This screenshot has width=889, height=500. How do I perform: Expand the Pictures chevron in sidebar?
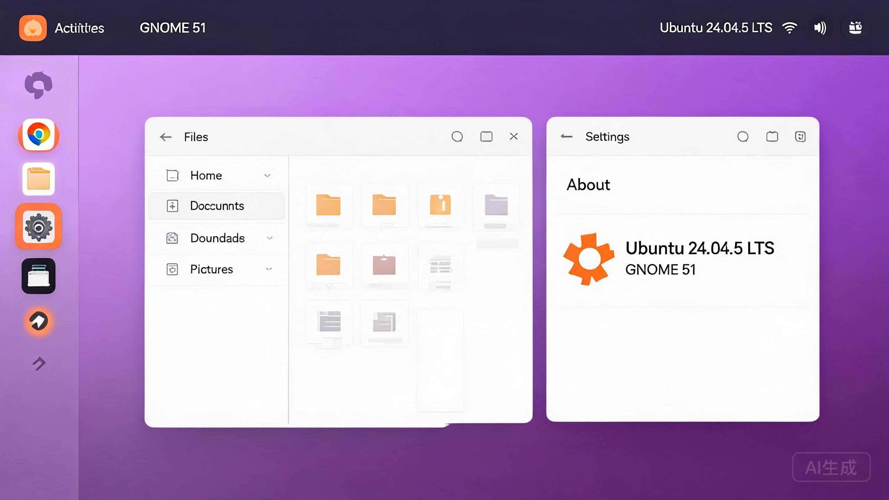pos(269,269)
